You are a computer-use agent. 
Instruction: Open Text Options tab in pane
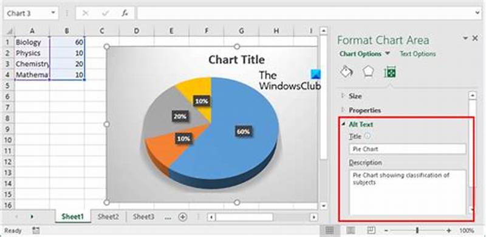[417, 54]
